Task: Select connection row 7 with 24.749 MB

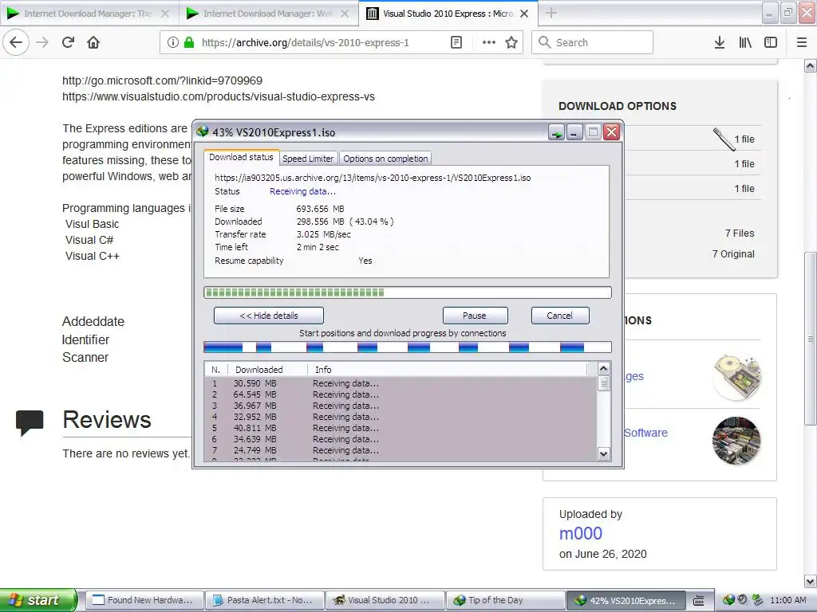Action: (401, 450)
